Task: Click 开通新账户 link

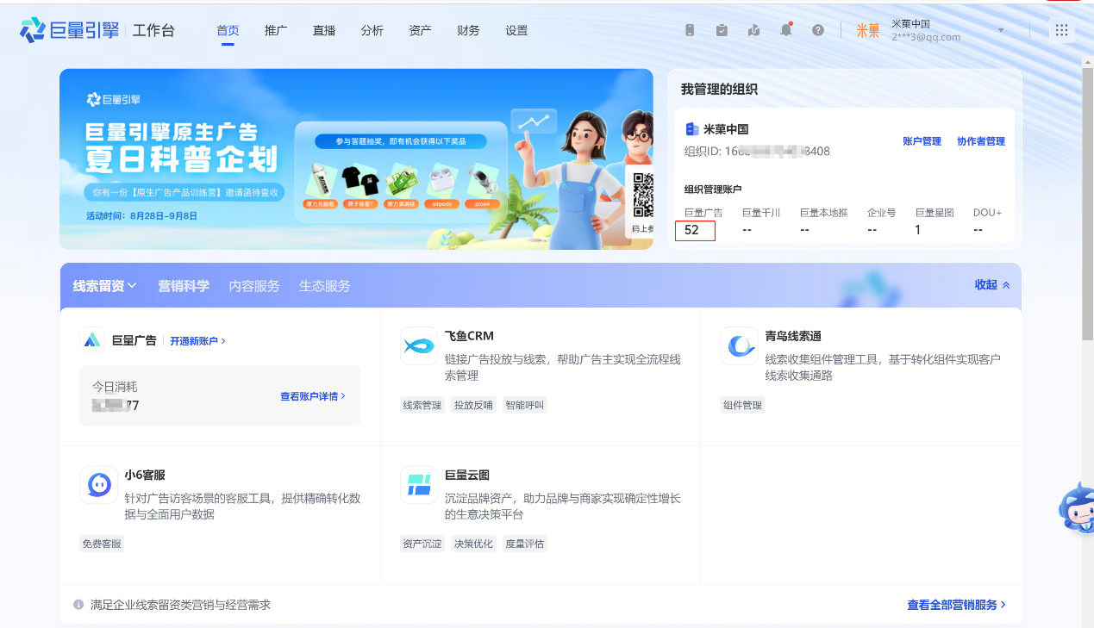Action: [197, 341]
